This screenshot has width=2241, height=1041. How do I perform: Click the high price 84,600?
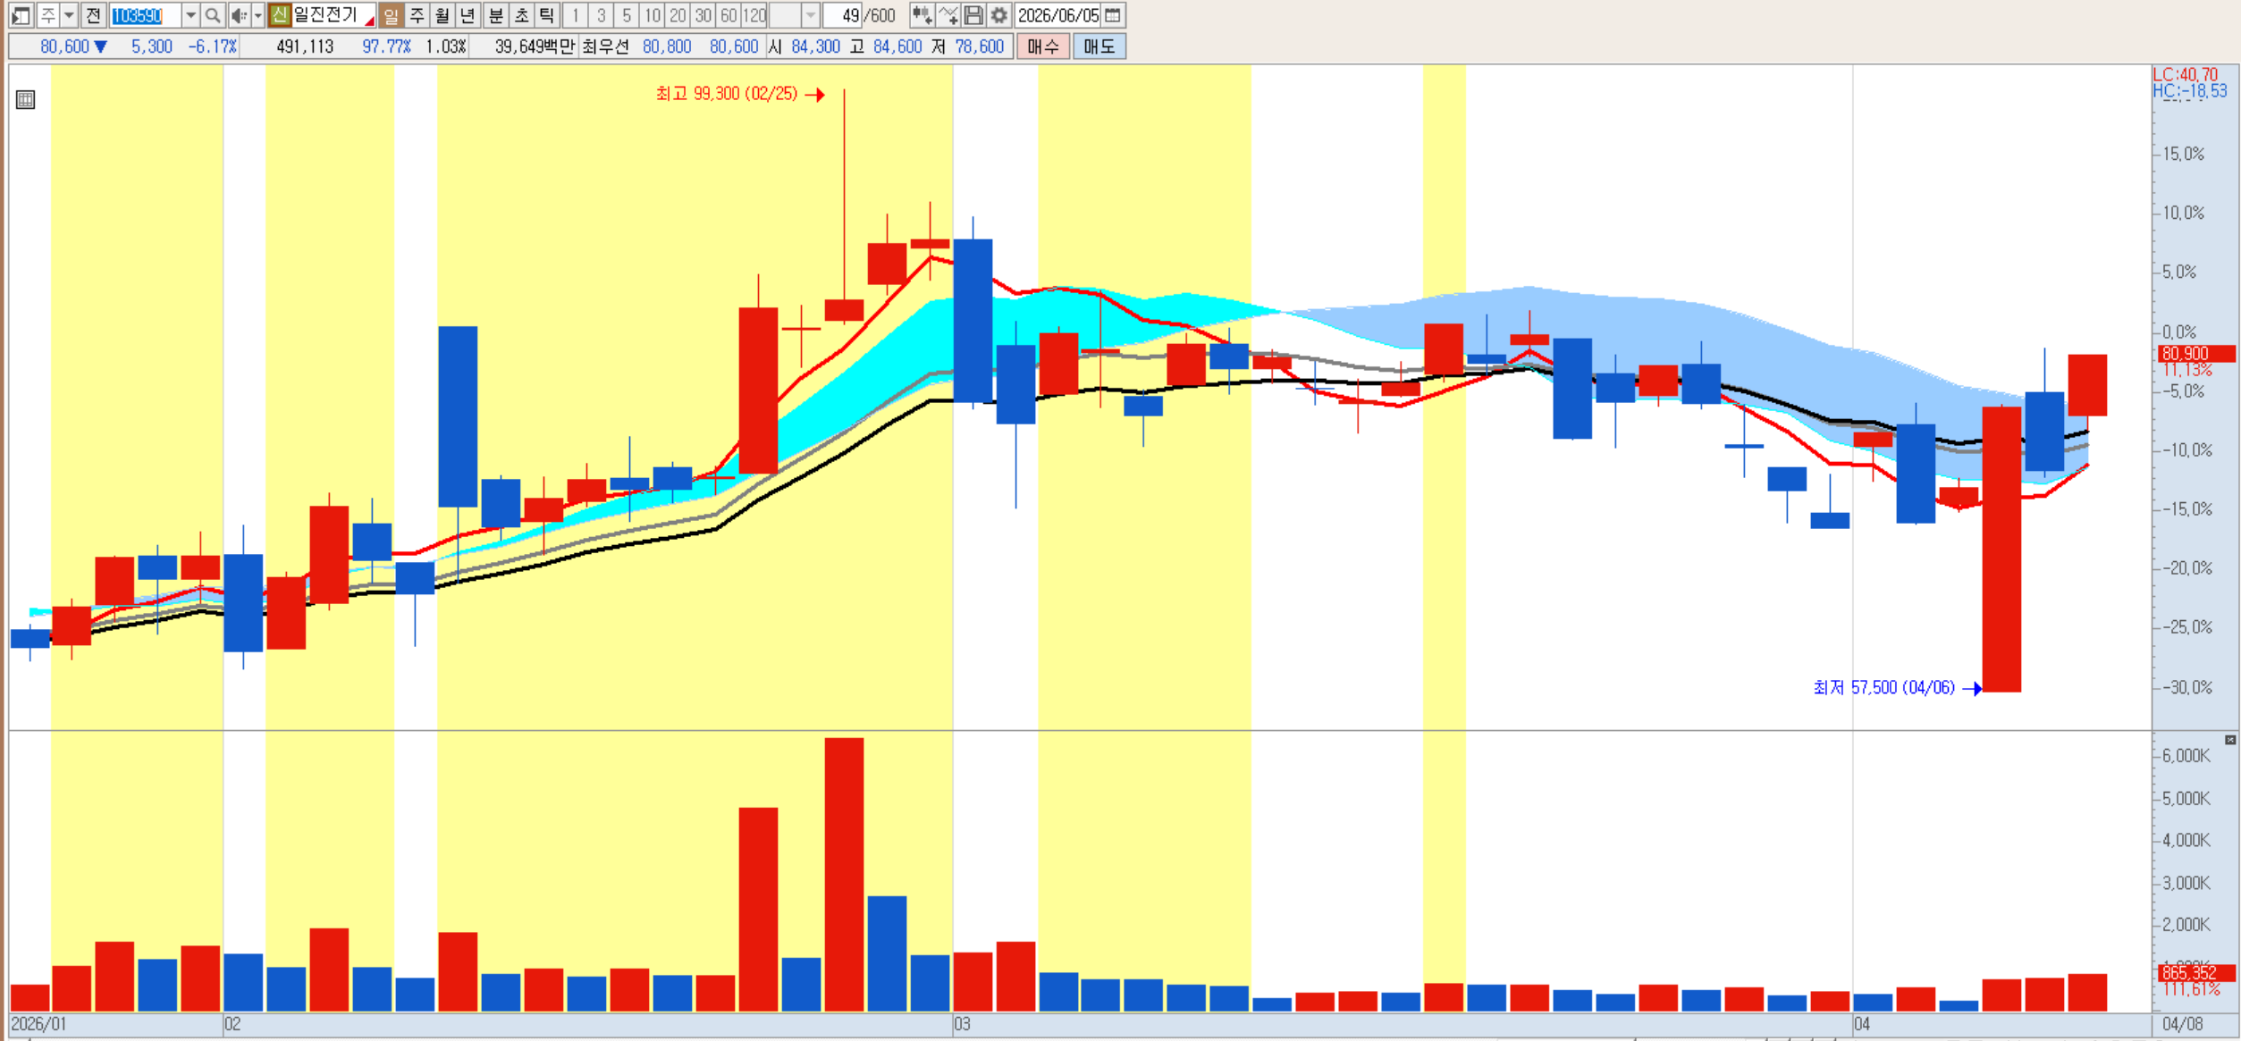pos(897,46)
